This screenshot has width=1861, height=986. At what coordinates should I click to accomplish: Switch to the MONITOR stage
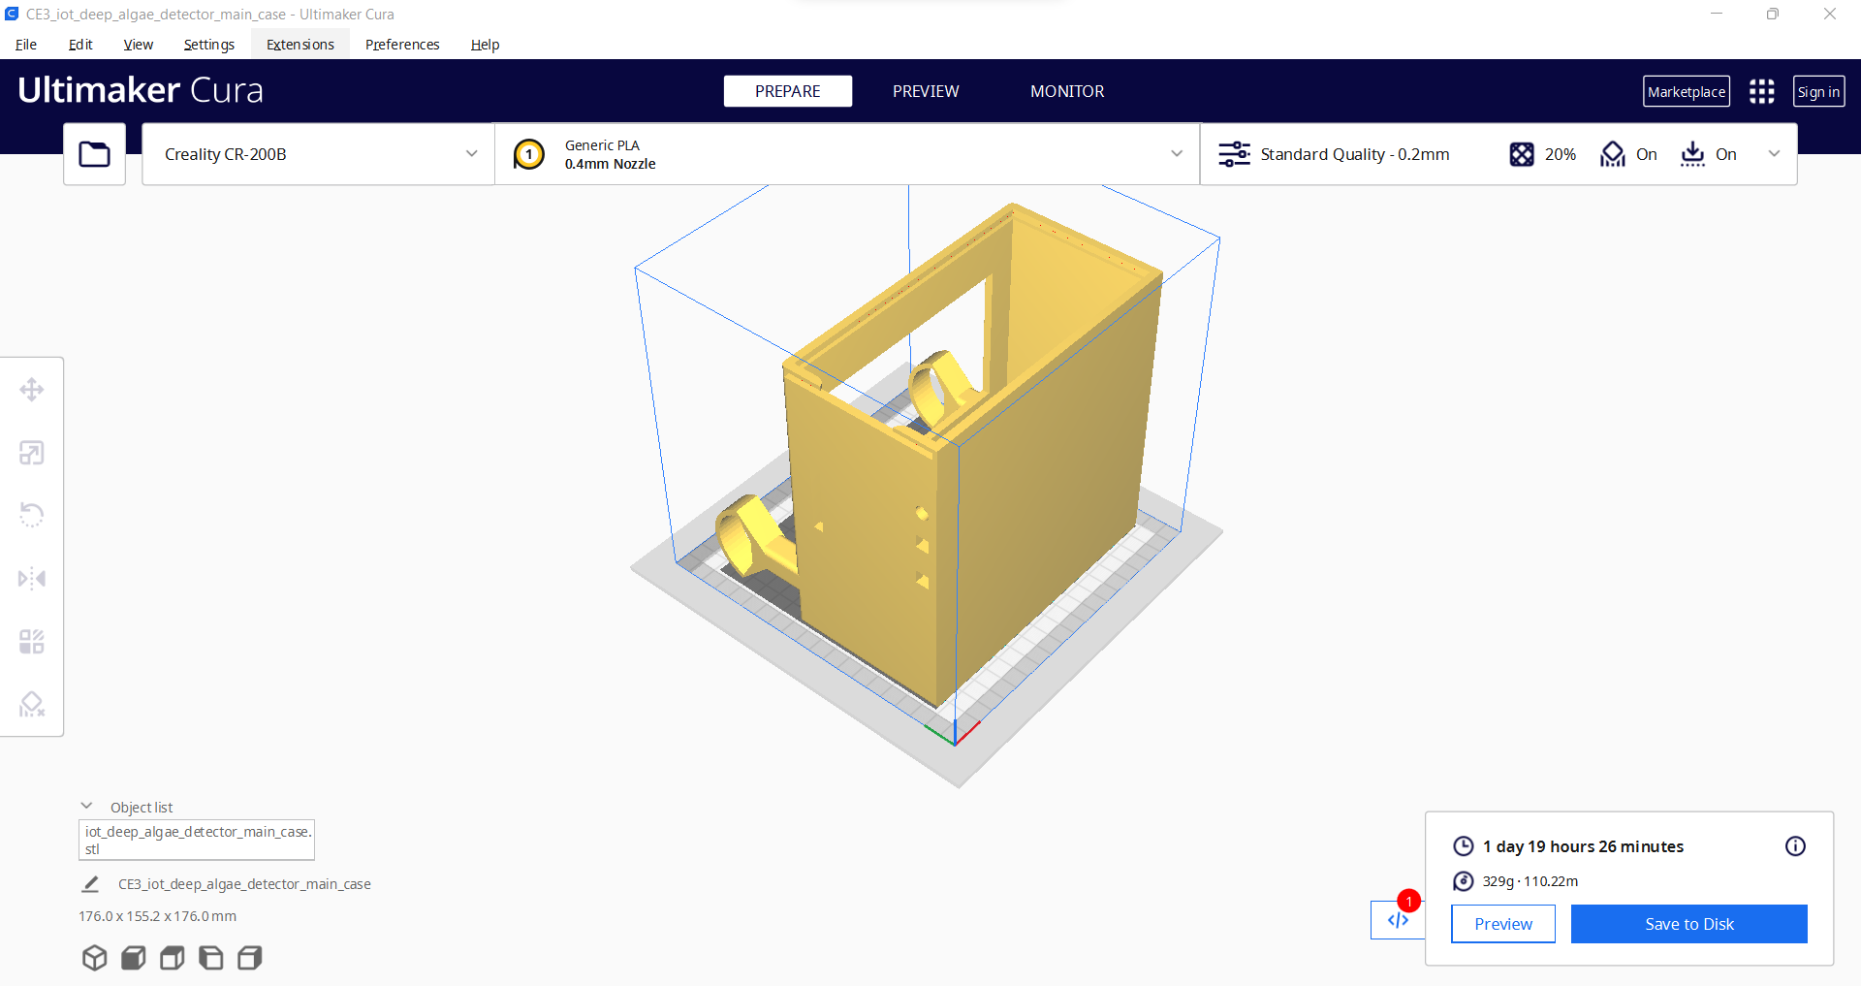(1067, 91)
